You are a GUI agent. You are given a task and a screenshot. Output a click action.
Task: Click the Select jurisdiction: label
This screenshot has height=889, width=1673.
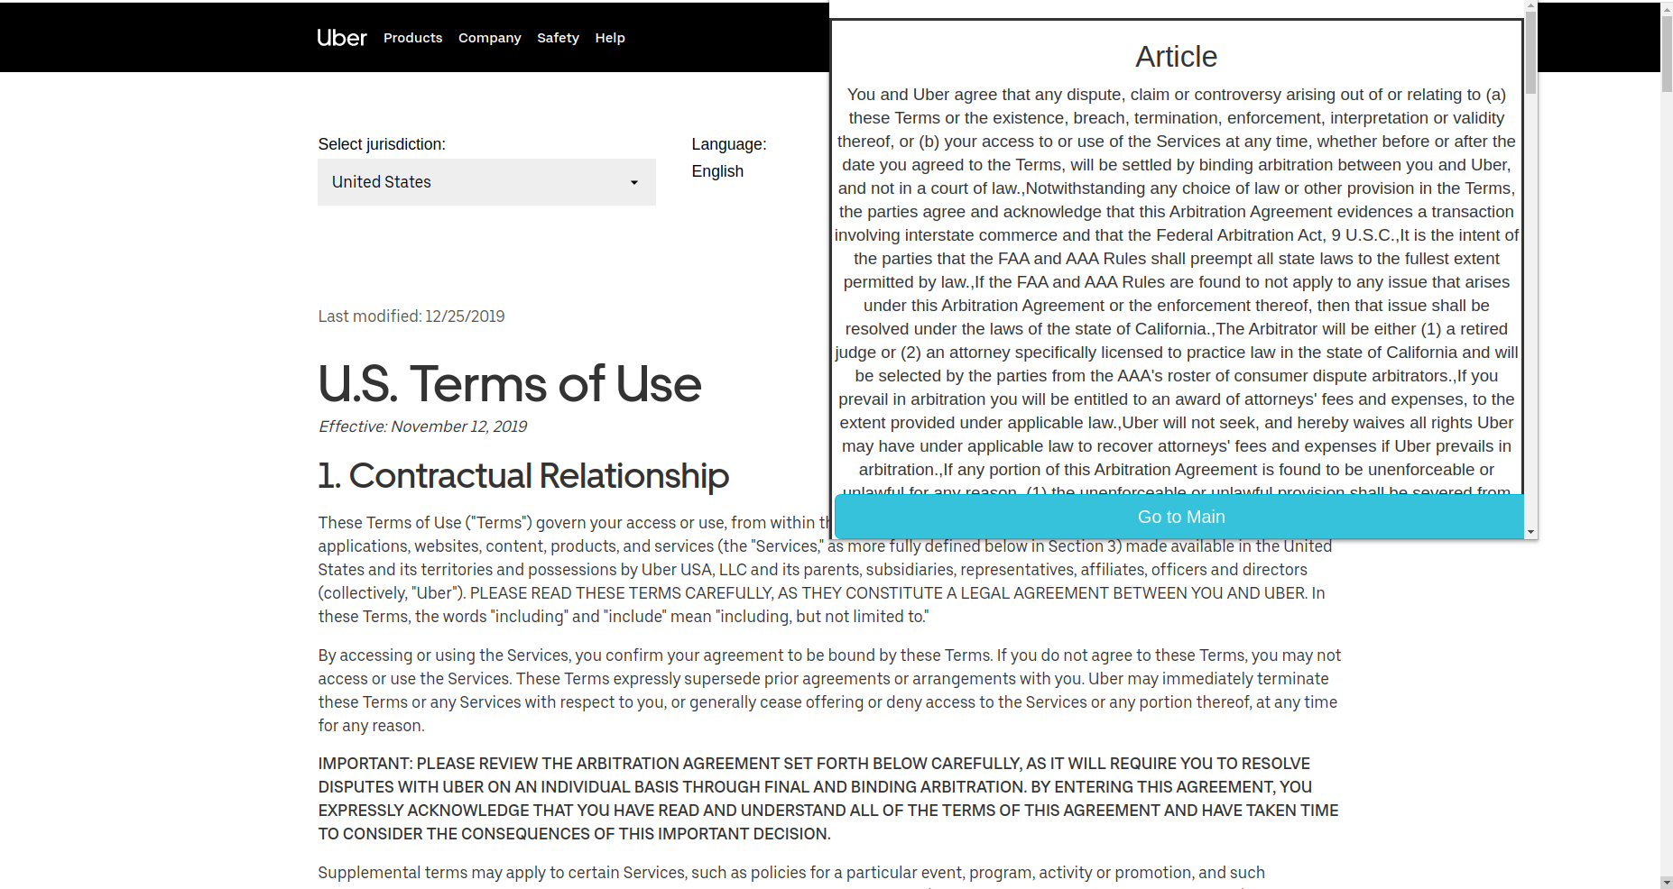click(382, 144)
